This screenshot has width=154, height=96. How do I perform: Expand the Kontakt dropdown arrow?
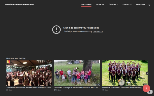pos(131,5)
